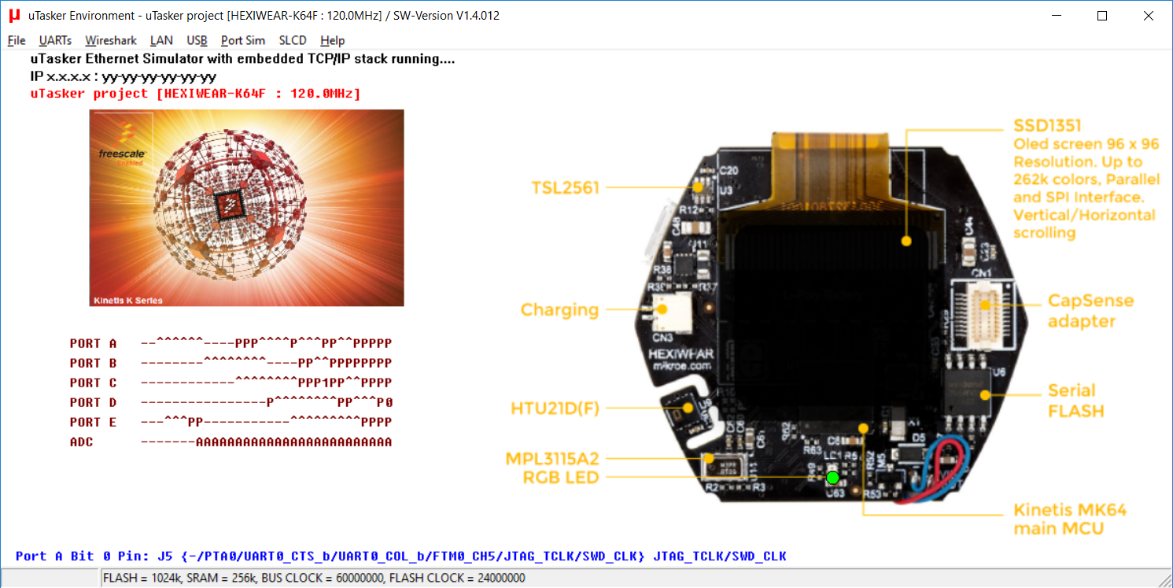The image size is (1173, 588).
Task: Toggle the last pin in the PORT A row
Action: 388,343
